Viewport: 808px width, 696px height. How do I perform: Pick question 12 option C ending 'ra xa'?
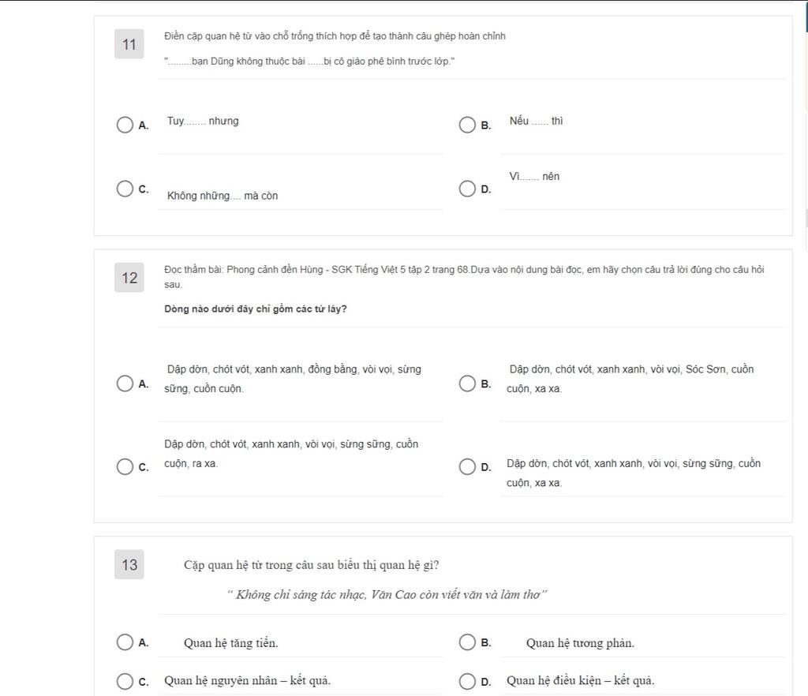(125, 466)
